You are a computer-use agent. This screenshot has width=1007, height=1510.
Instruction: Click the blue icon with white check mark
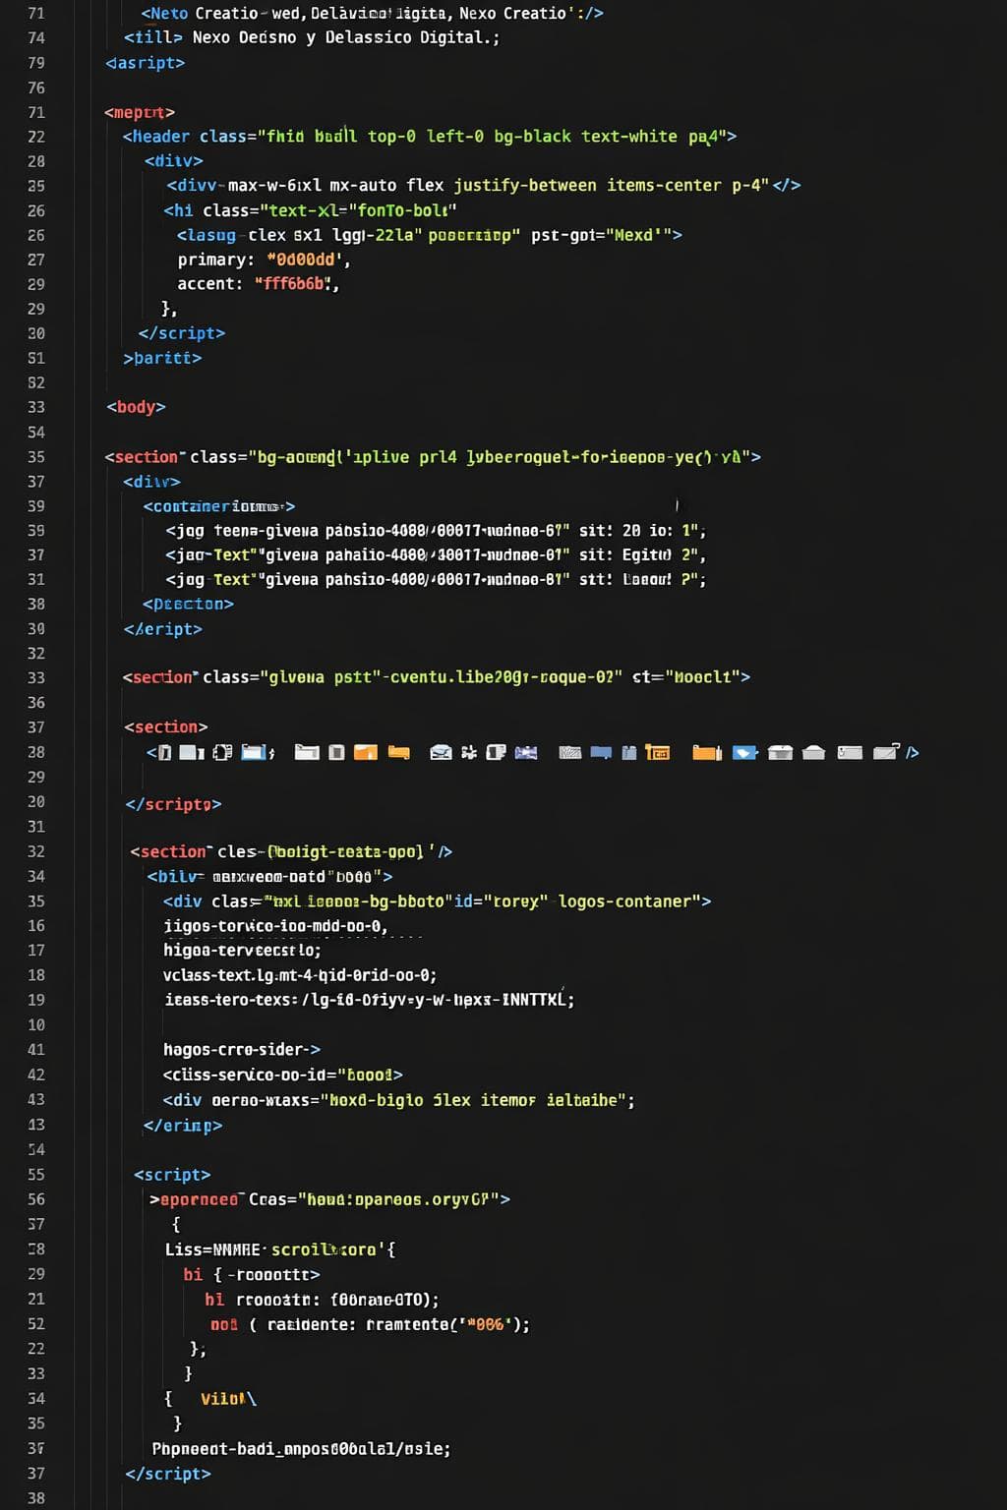(745, 752)
